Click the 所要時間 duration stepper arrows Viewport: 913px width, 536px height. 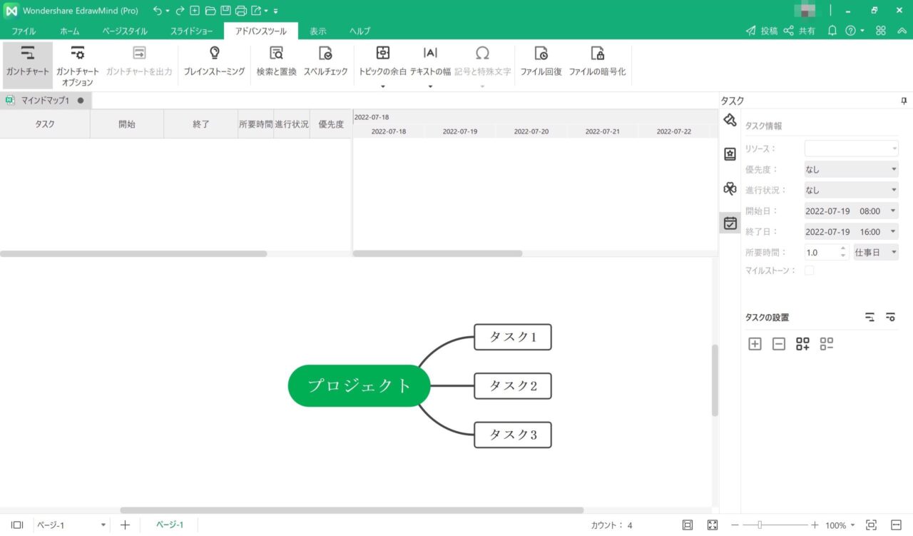tap(842, 252)
